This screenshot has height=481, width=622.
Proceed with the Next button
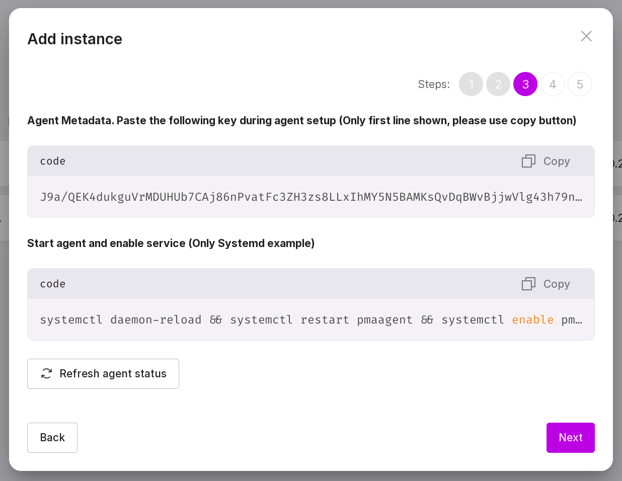click(570, 437)
